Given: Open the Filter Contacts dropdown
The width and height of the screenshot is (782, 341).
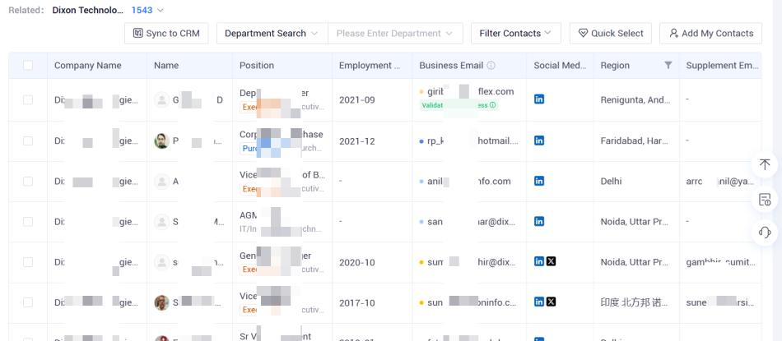Looking at the screenshot, I should (x=515, y=34).
